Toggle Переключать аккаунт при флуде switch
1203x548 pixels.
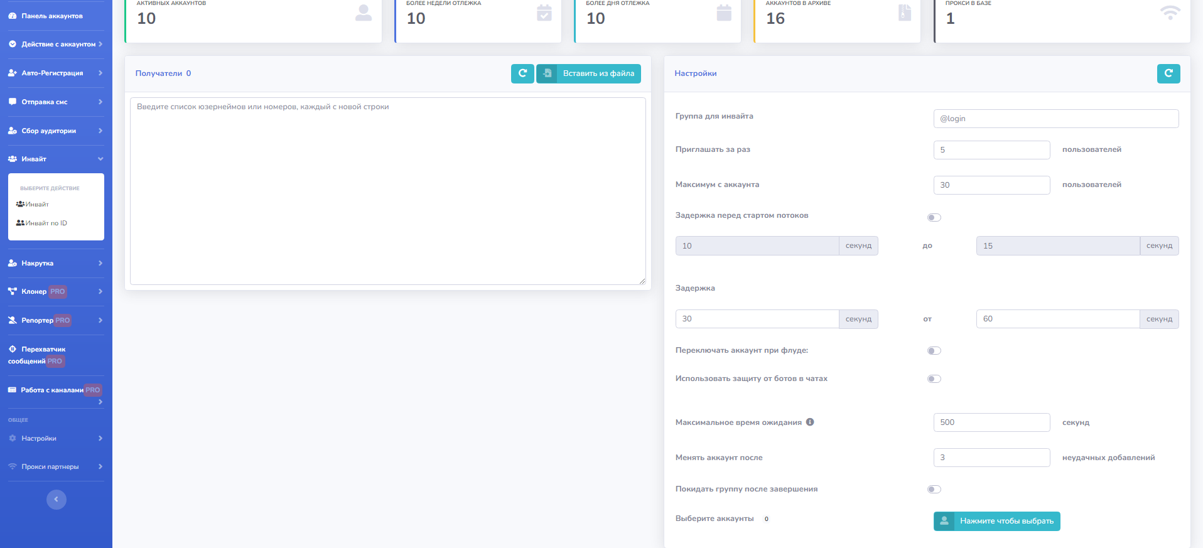(934, 351)
